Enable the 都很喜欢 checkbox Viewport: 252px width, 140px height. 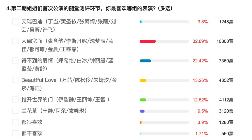click(x=15, y=122)
